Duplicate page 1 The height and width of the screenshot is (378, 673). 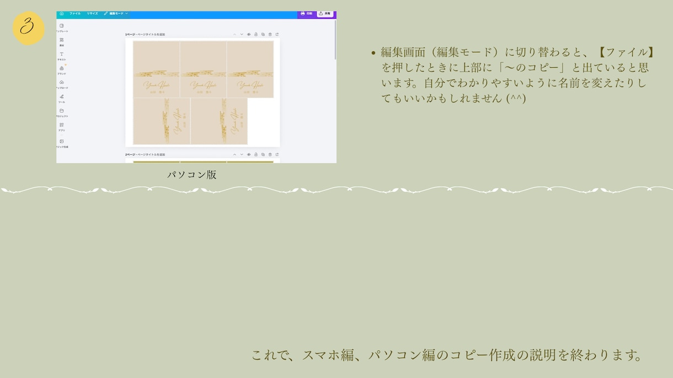[x=263, y=34]
